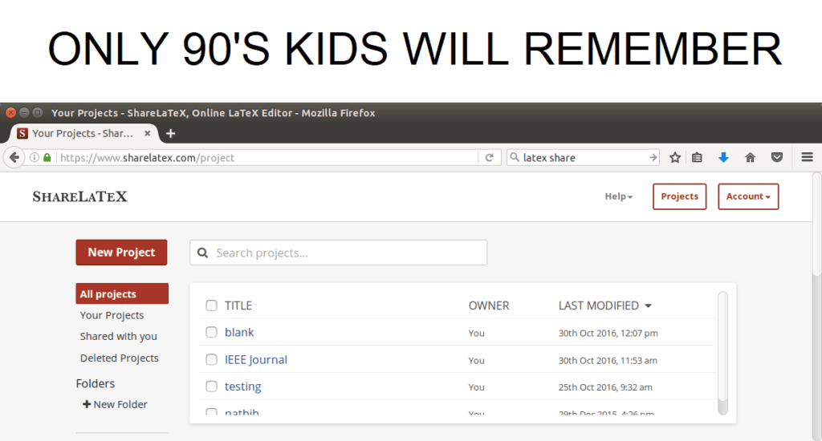822x441 pixels.
Task: Open the blue downloads arrow icon
Action: click(x=723, y=157)
